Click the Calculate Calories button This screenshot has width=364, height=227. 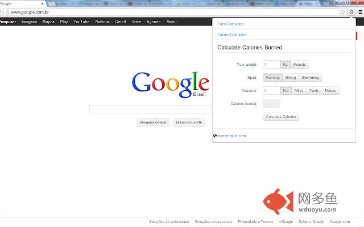(x=281, y=117)
